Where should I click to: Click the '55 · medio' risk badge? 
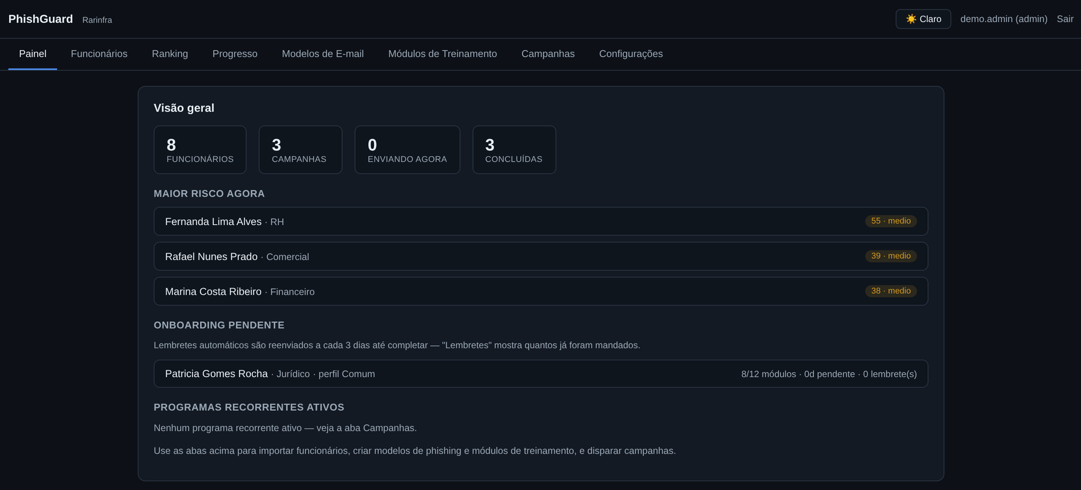tap(891, 221)
